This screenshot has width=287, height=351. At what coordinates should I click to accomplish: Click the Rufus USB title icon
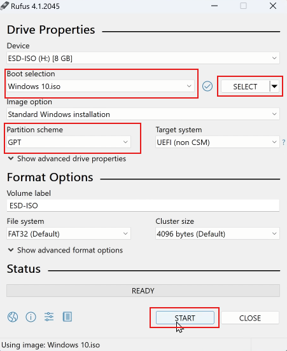click(4, 6)
